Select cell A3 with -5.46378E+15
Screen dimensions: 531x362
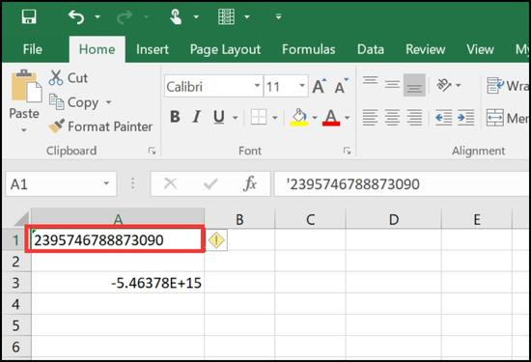tap(118, 283)
